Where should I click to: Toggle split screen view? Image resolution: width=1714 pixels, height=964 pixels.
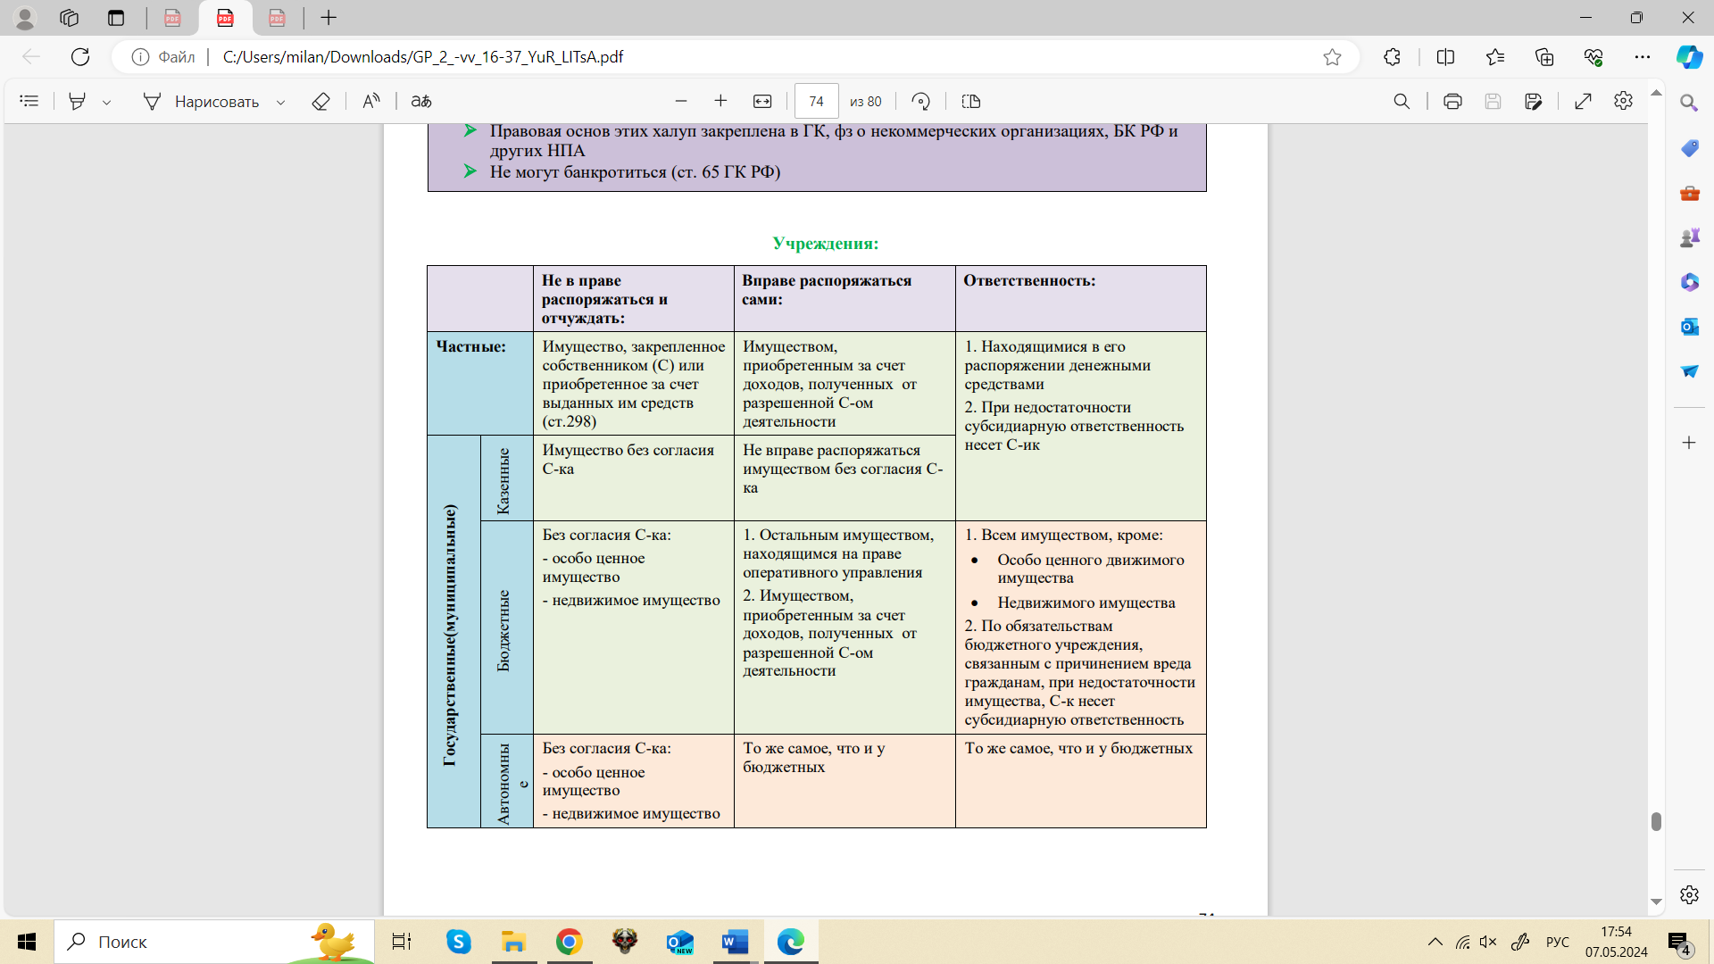[x=1445, y=57]
